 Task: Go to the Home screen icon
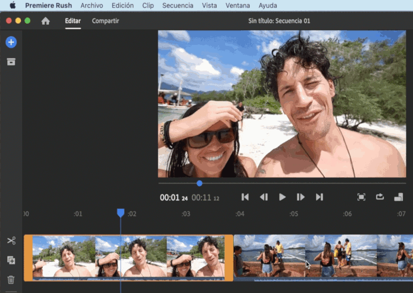[45, 21]
